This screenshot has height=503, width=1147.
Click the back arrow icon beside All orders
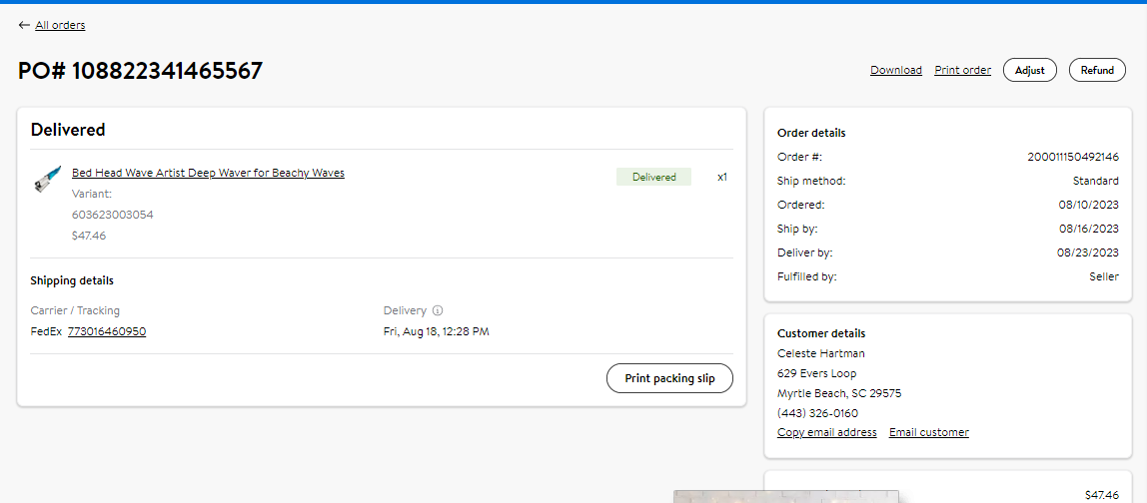pyautogui.click(x=24, y=25)
